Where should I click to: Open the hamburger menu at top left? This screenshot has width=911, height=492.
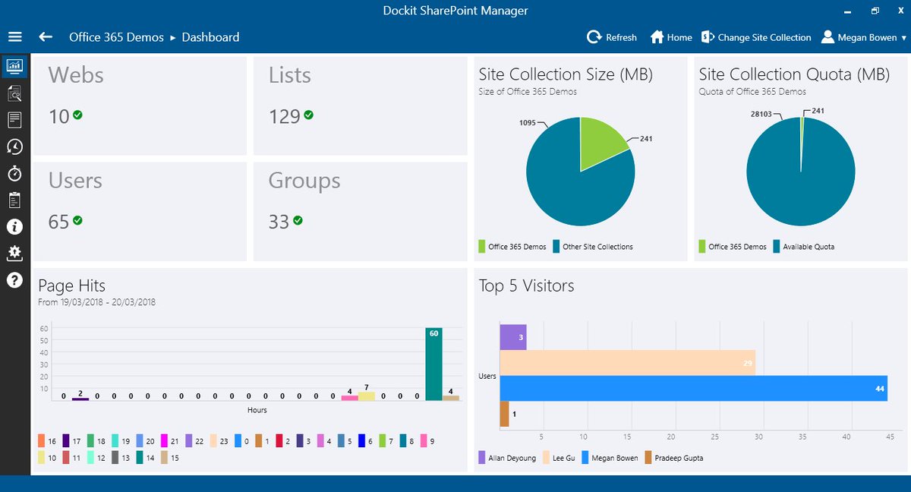click(x=15, y=36)
